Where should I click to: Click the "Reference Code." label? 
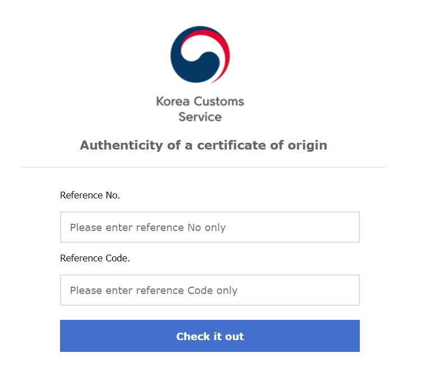(x=95, y=259)
